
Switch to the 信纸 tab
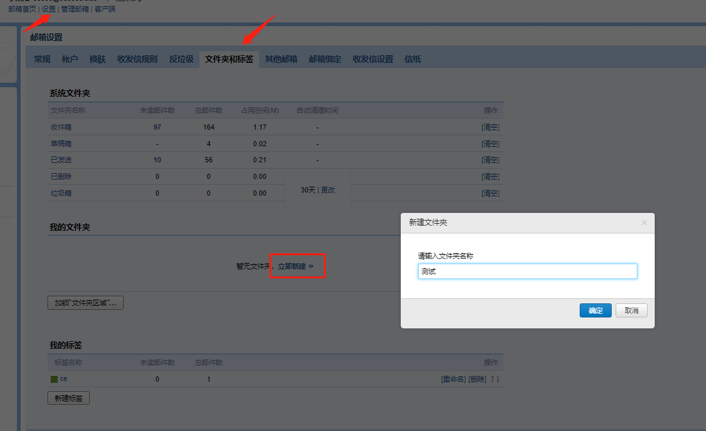[x=412, y=59]
